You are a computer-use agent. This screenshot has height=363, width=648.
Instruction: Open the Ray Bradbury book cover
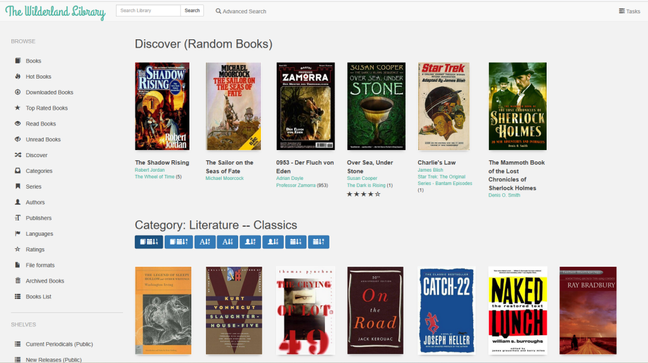tap(588, 310)
